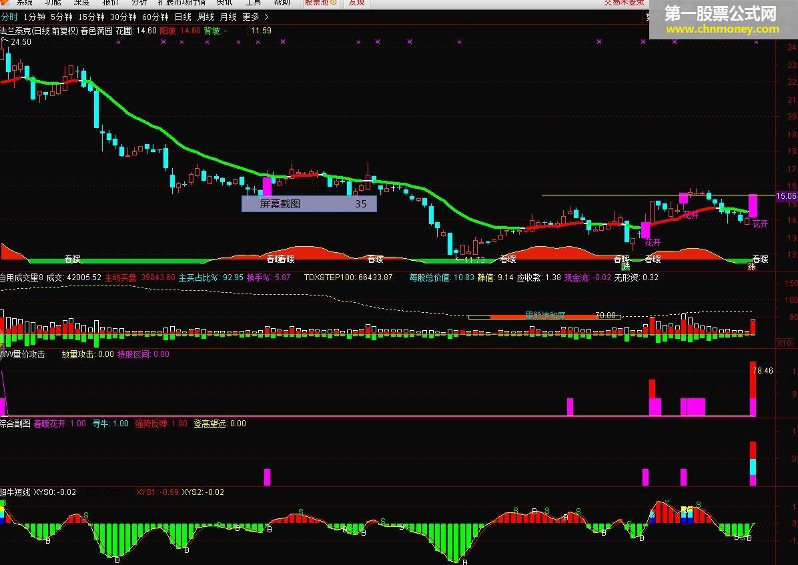Image resolution: width=798 pixels, height=565 pixels.
Task: Click the 涨 signal label
Action: coord(752,266)
